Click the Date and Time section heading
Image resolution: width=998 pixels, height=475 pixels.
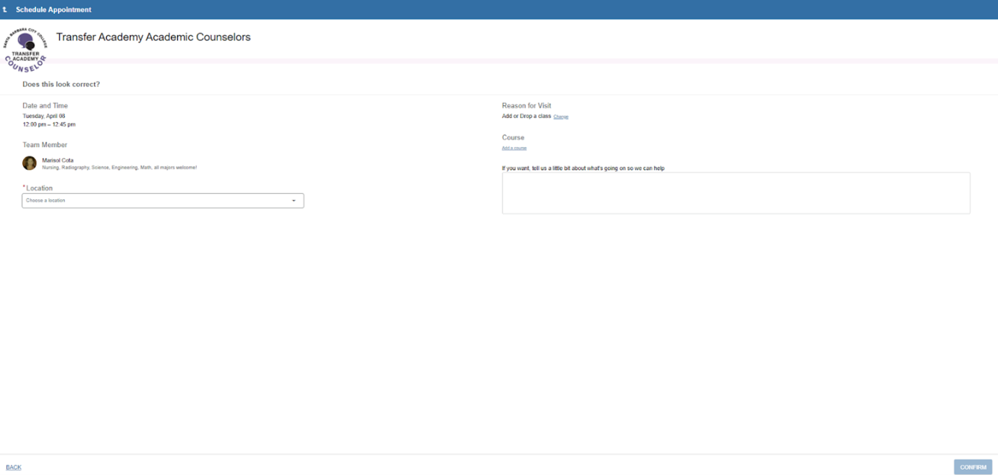(45, 105)
